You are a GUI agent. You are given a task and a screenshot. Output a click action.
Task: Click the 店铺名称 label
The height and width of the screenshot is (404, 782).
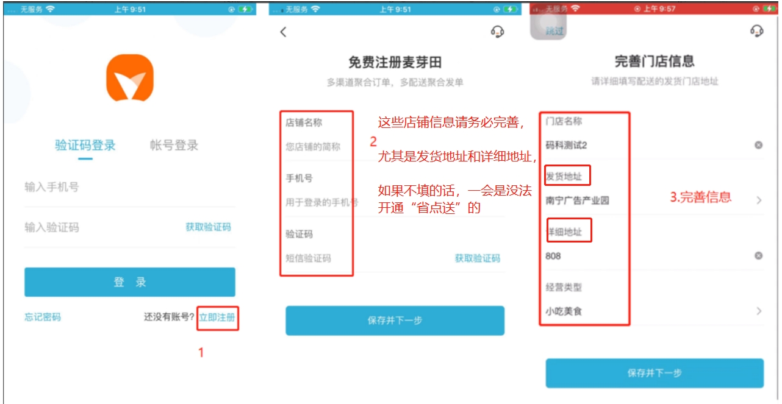click(304, 122)
